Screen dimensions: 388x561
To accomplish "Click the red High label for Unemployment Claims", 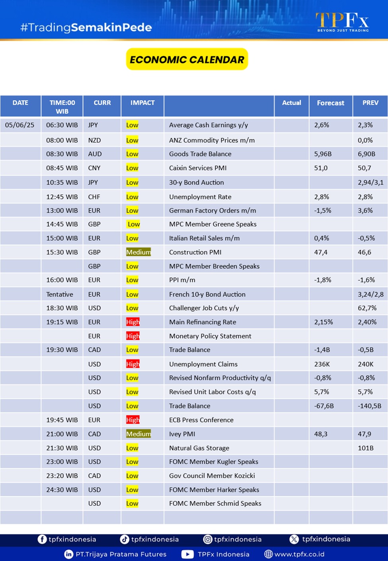I will point(133,364).
